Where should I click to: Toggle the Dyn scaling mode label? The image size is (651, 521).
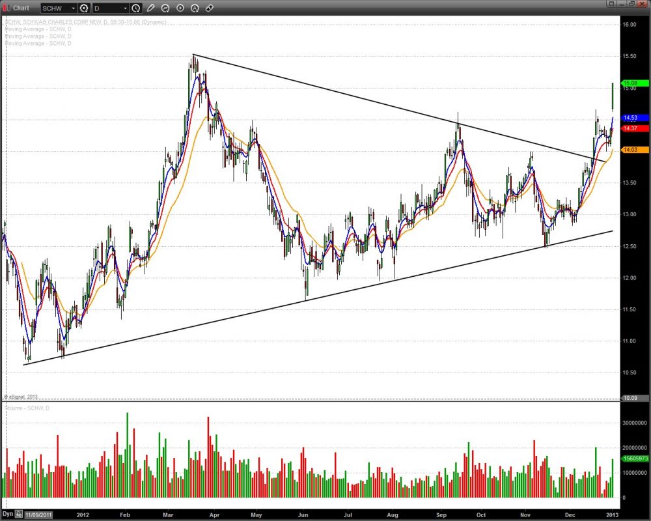[x=8, y=513]
